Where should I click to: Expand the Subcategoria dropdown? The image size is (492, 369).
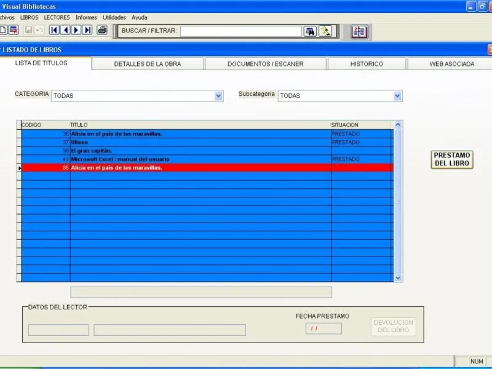(397, 96)
